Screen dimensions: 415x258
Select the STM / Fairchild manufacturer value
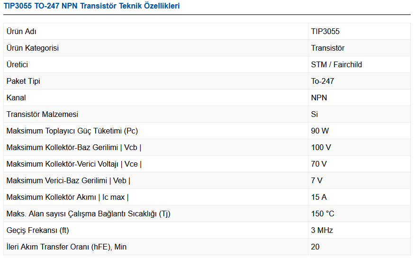pos(336,65)
